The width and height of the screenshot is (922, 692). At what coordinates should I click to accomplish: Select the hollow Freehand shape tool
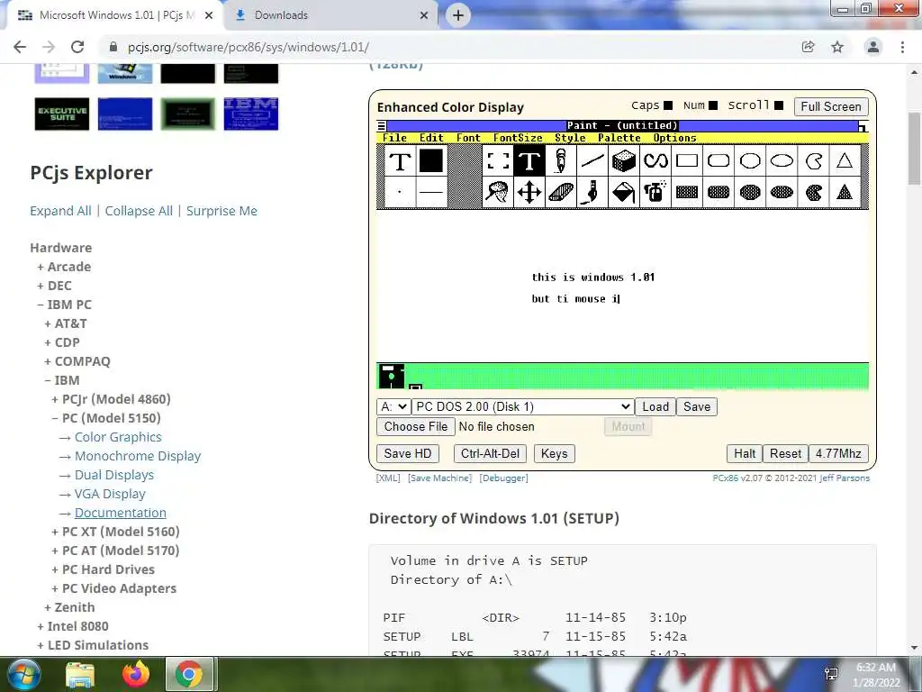[814, 160]
